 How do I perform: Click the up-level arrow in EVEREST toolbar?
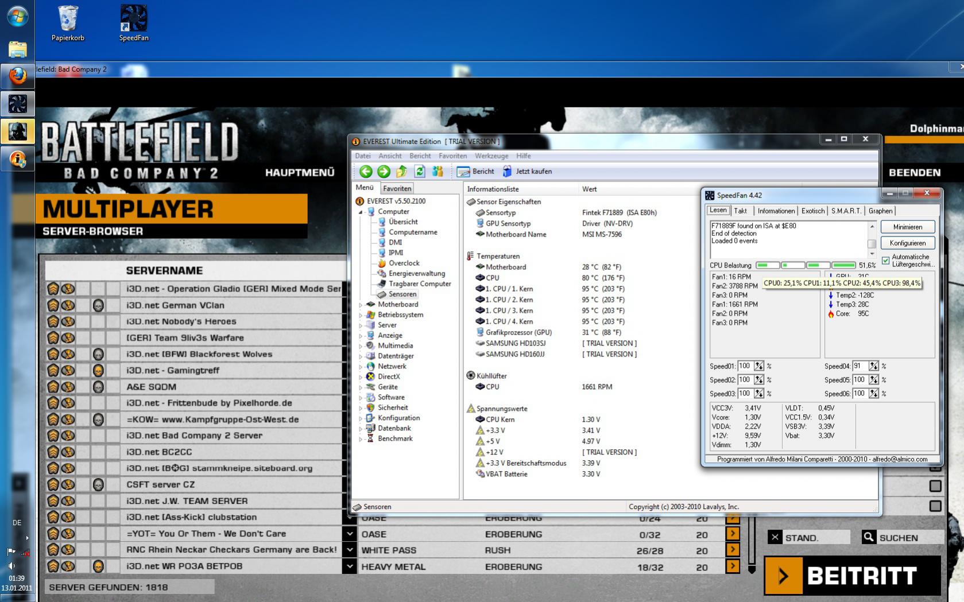(402, 171)
